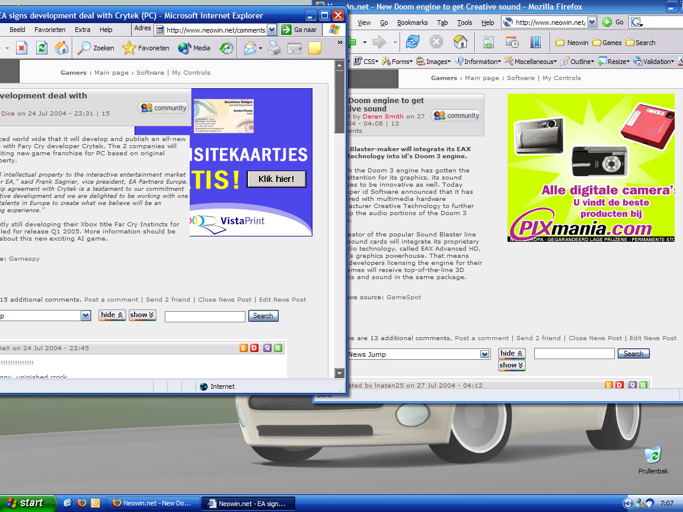Click the Home icon in Firefox toolbar

tap(460, 42)
